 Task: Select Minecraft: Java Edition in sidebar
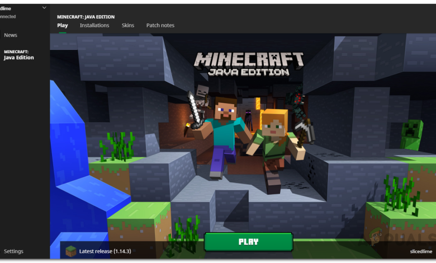pyautogui.click(x=18, y=55)
